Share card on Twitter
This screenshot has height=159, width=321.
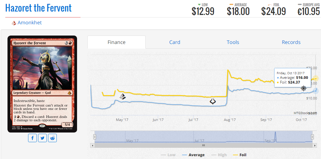pyautogui.click(x=42, y=138)
